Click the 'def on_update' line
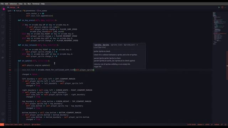 [x=34, y=61]
